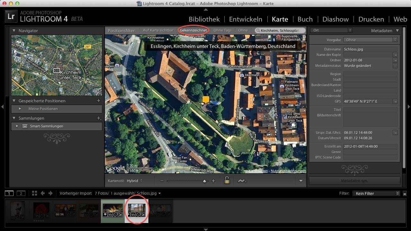Open the Kein Filter dropdown
Image resolution: width=411 pixels, height=231 pixels.
tap(376, 193)
